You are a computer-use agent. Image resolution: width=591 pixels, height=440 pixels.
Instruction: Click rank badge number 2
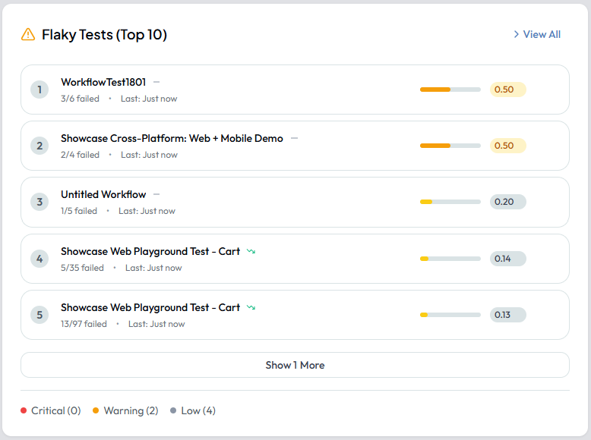[40, 146]
